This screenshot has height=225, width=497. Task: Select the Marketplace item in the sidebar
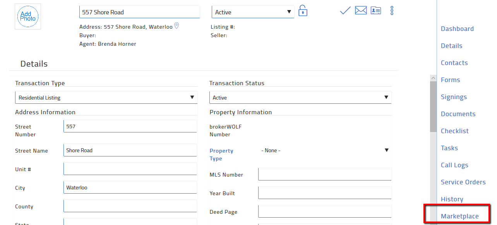[x=459, y=216]
